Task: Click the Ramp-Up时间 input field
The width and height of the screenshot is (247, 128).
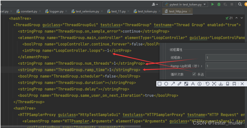Action: click(x=226, y=66)
